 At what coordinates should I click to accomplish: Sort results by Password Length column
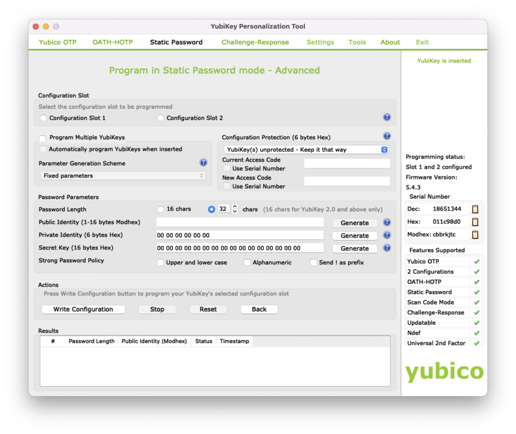[x=92, y=341]
